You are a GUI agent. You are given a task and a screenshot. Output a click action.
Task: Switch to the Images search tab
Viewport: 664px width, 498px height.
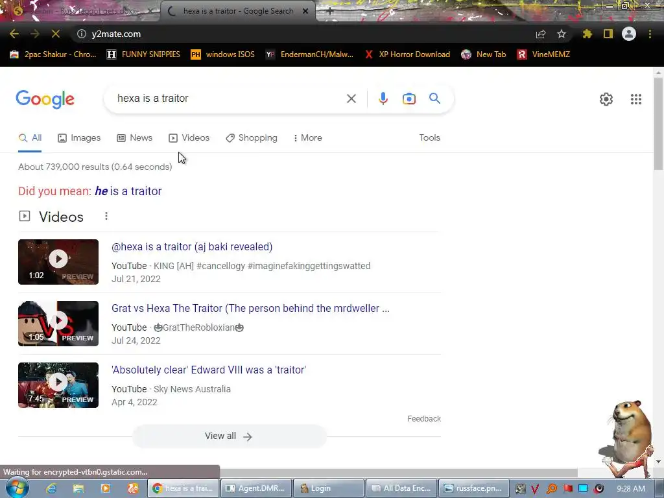[x=79, y=138]
